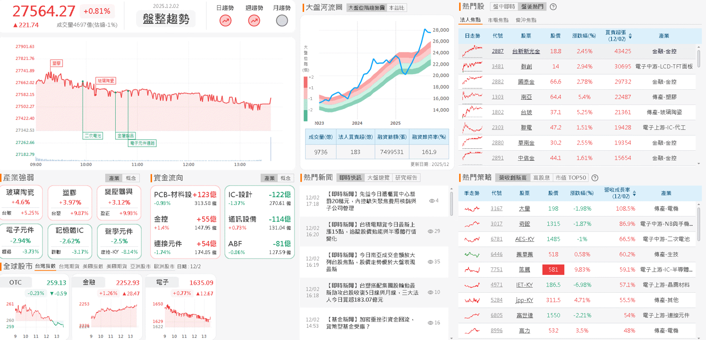Open stock code link 3481
706x340 pixels.
[x=498, y=67]
